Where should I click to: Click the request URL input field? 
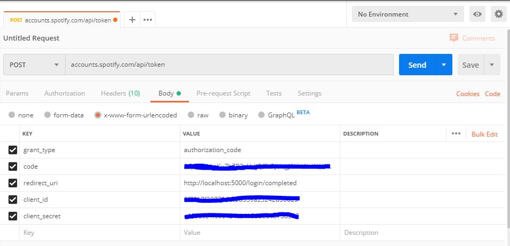[x=229, y=65]
